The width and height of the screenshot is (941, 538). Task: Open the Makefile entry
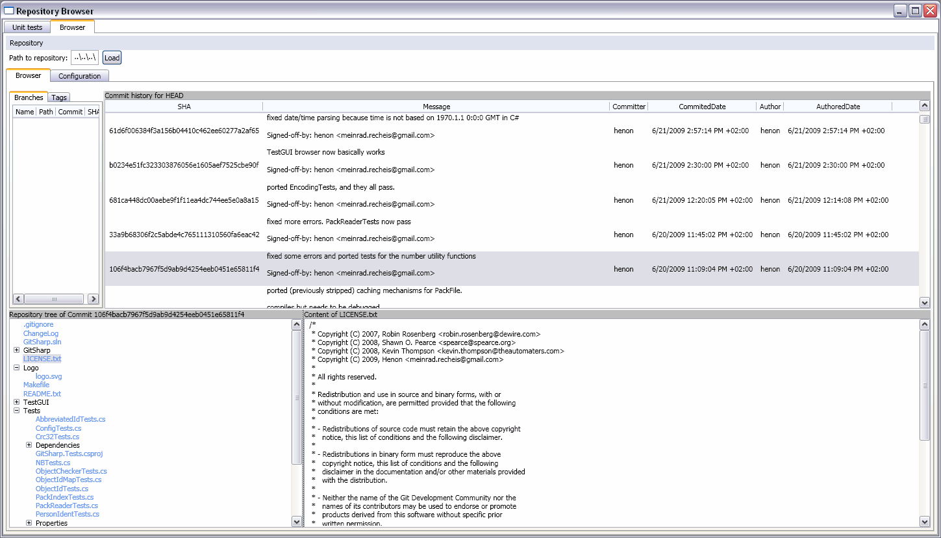pyautogui.click(x=36, y=385)
